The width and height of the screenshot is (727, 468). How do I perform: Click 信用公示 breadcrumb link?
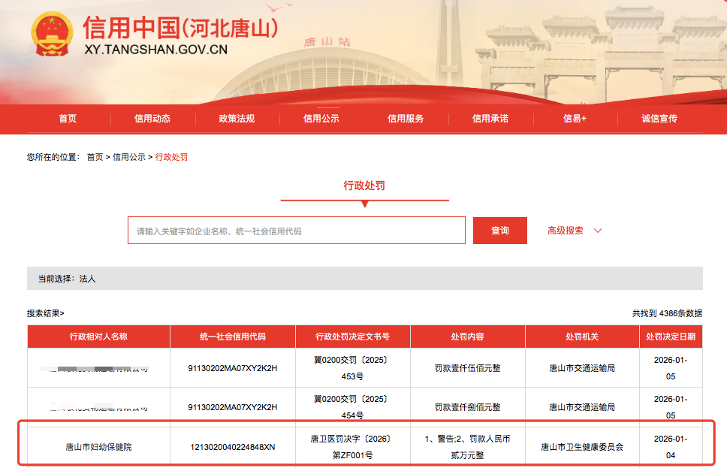(x=129, y=157)
